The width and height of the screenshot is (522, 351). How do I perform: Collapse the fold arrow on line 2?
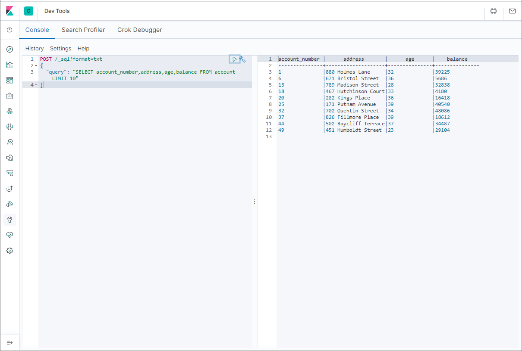point(36,66)
